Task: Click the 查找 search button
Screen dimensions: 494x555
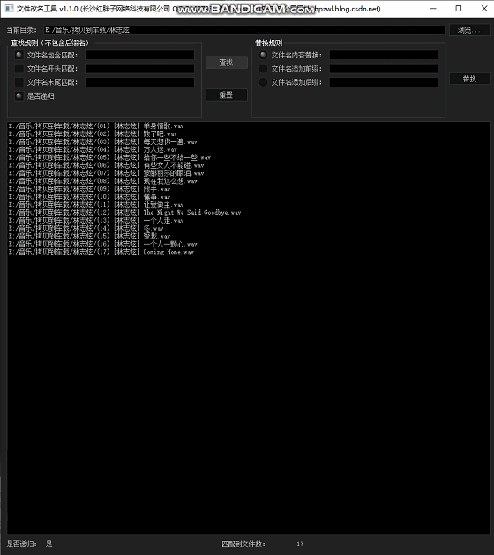Action: pyautogui.click(x=226, y=63)
